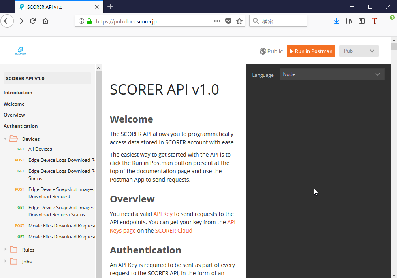Open the Firefox hamburger menu

click(390, 21)
